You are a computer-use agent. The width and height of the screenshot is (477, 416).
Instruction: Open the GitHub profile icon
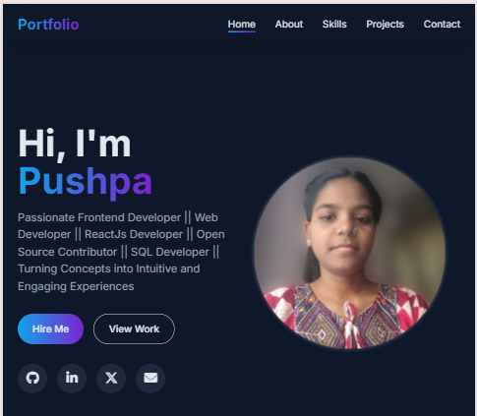[32, 379]
